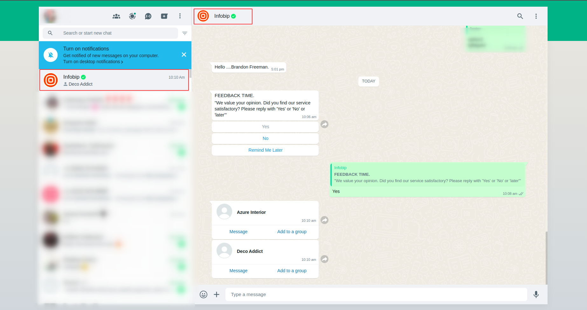The image size is (587, 310).
Task: Open the attach plus menu
Action: (x=217, y=294)
